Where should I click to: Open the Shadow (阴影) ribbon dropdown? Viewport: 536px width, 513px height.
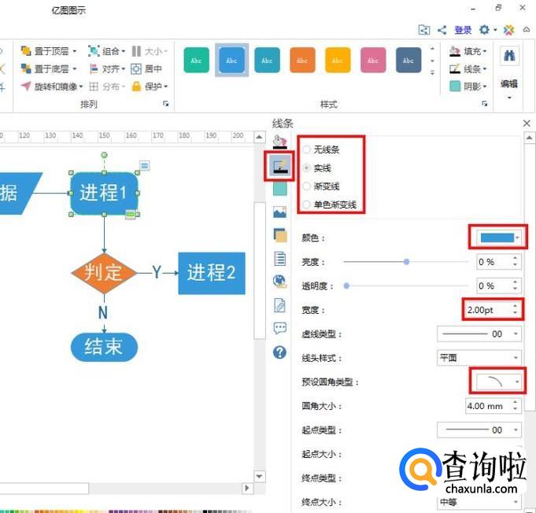468,87
